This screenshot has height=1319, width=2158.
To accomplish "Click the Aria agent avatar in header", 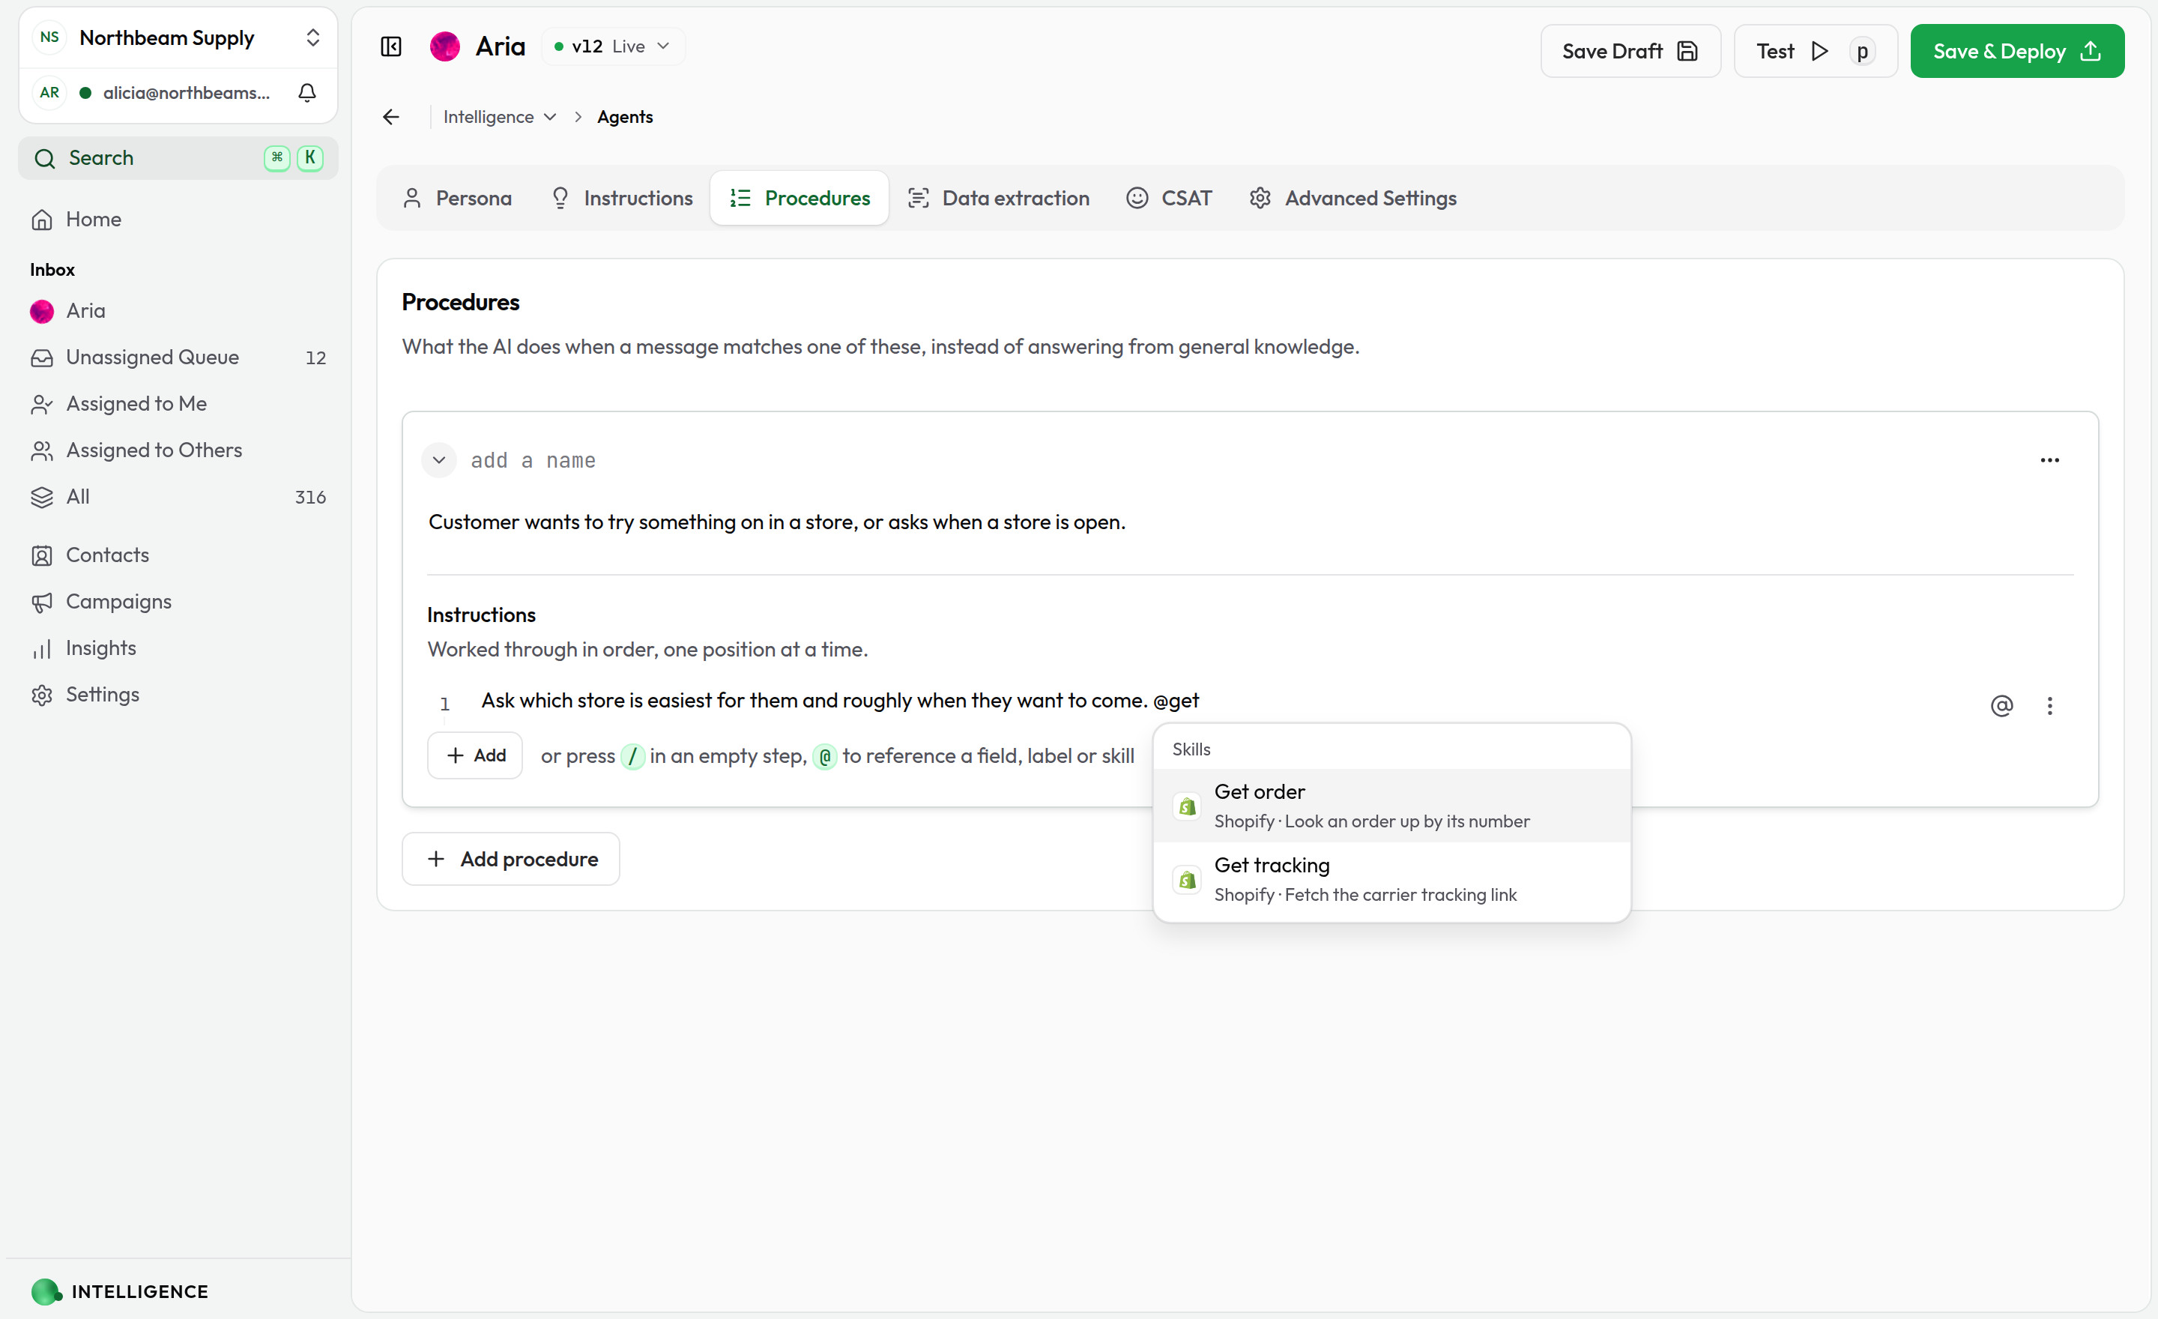I will point(445,46).
